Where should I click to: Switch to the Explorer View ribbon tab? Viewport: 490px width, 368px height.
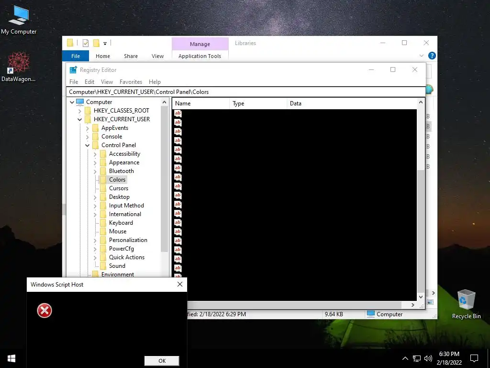click(x=157, y=56)
